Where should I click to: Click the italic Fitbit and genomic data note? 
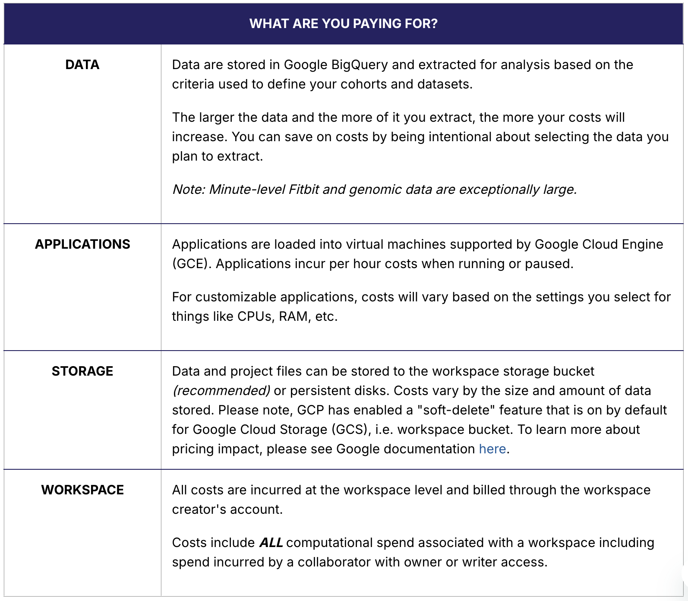click(x=374, y=190)
